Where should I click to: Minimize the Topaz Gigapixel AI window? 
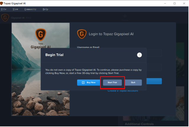click(165, 3)
